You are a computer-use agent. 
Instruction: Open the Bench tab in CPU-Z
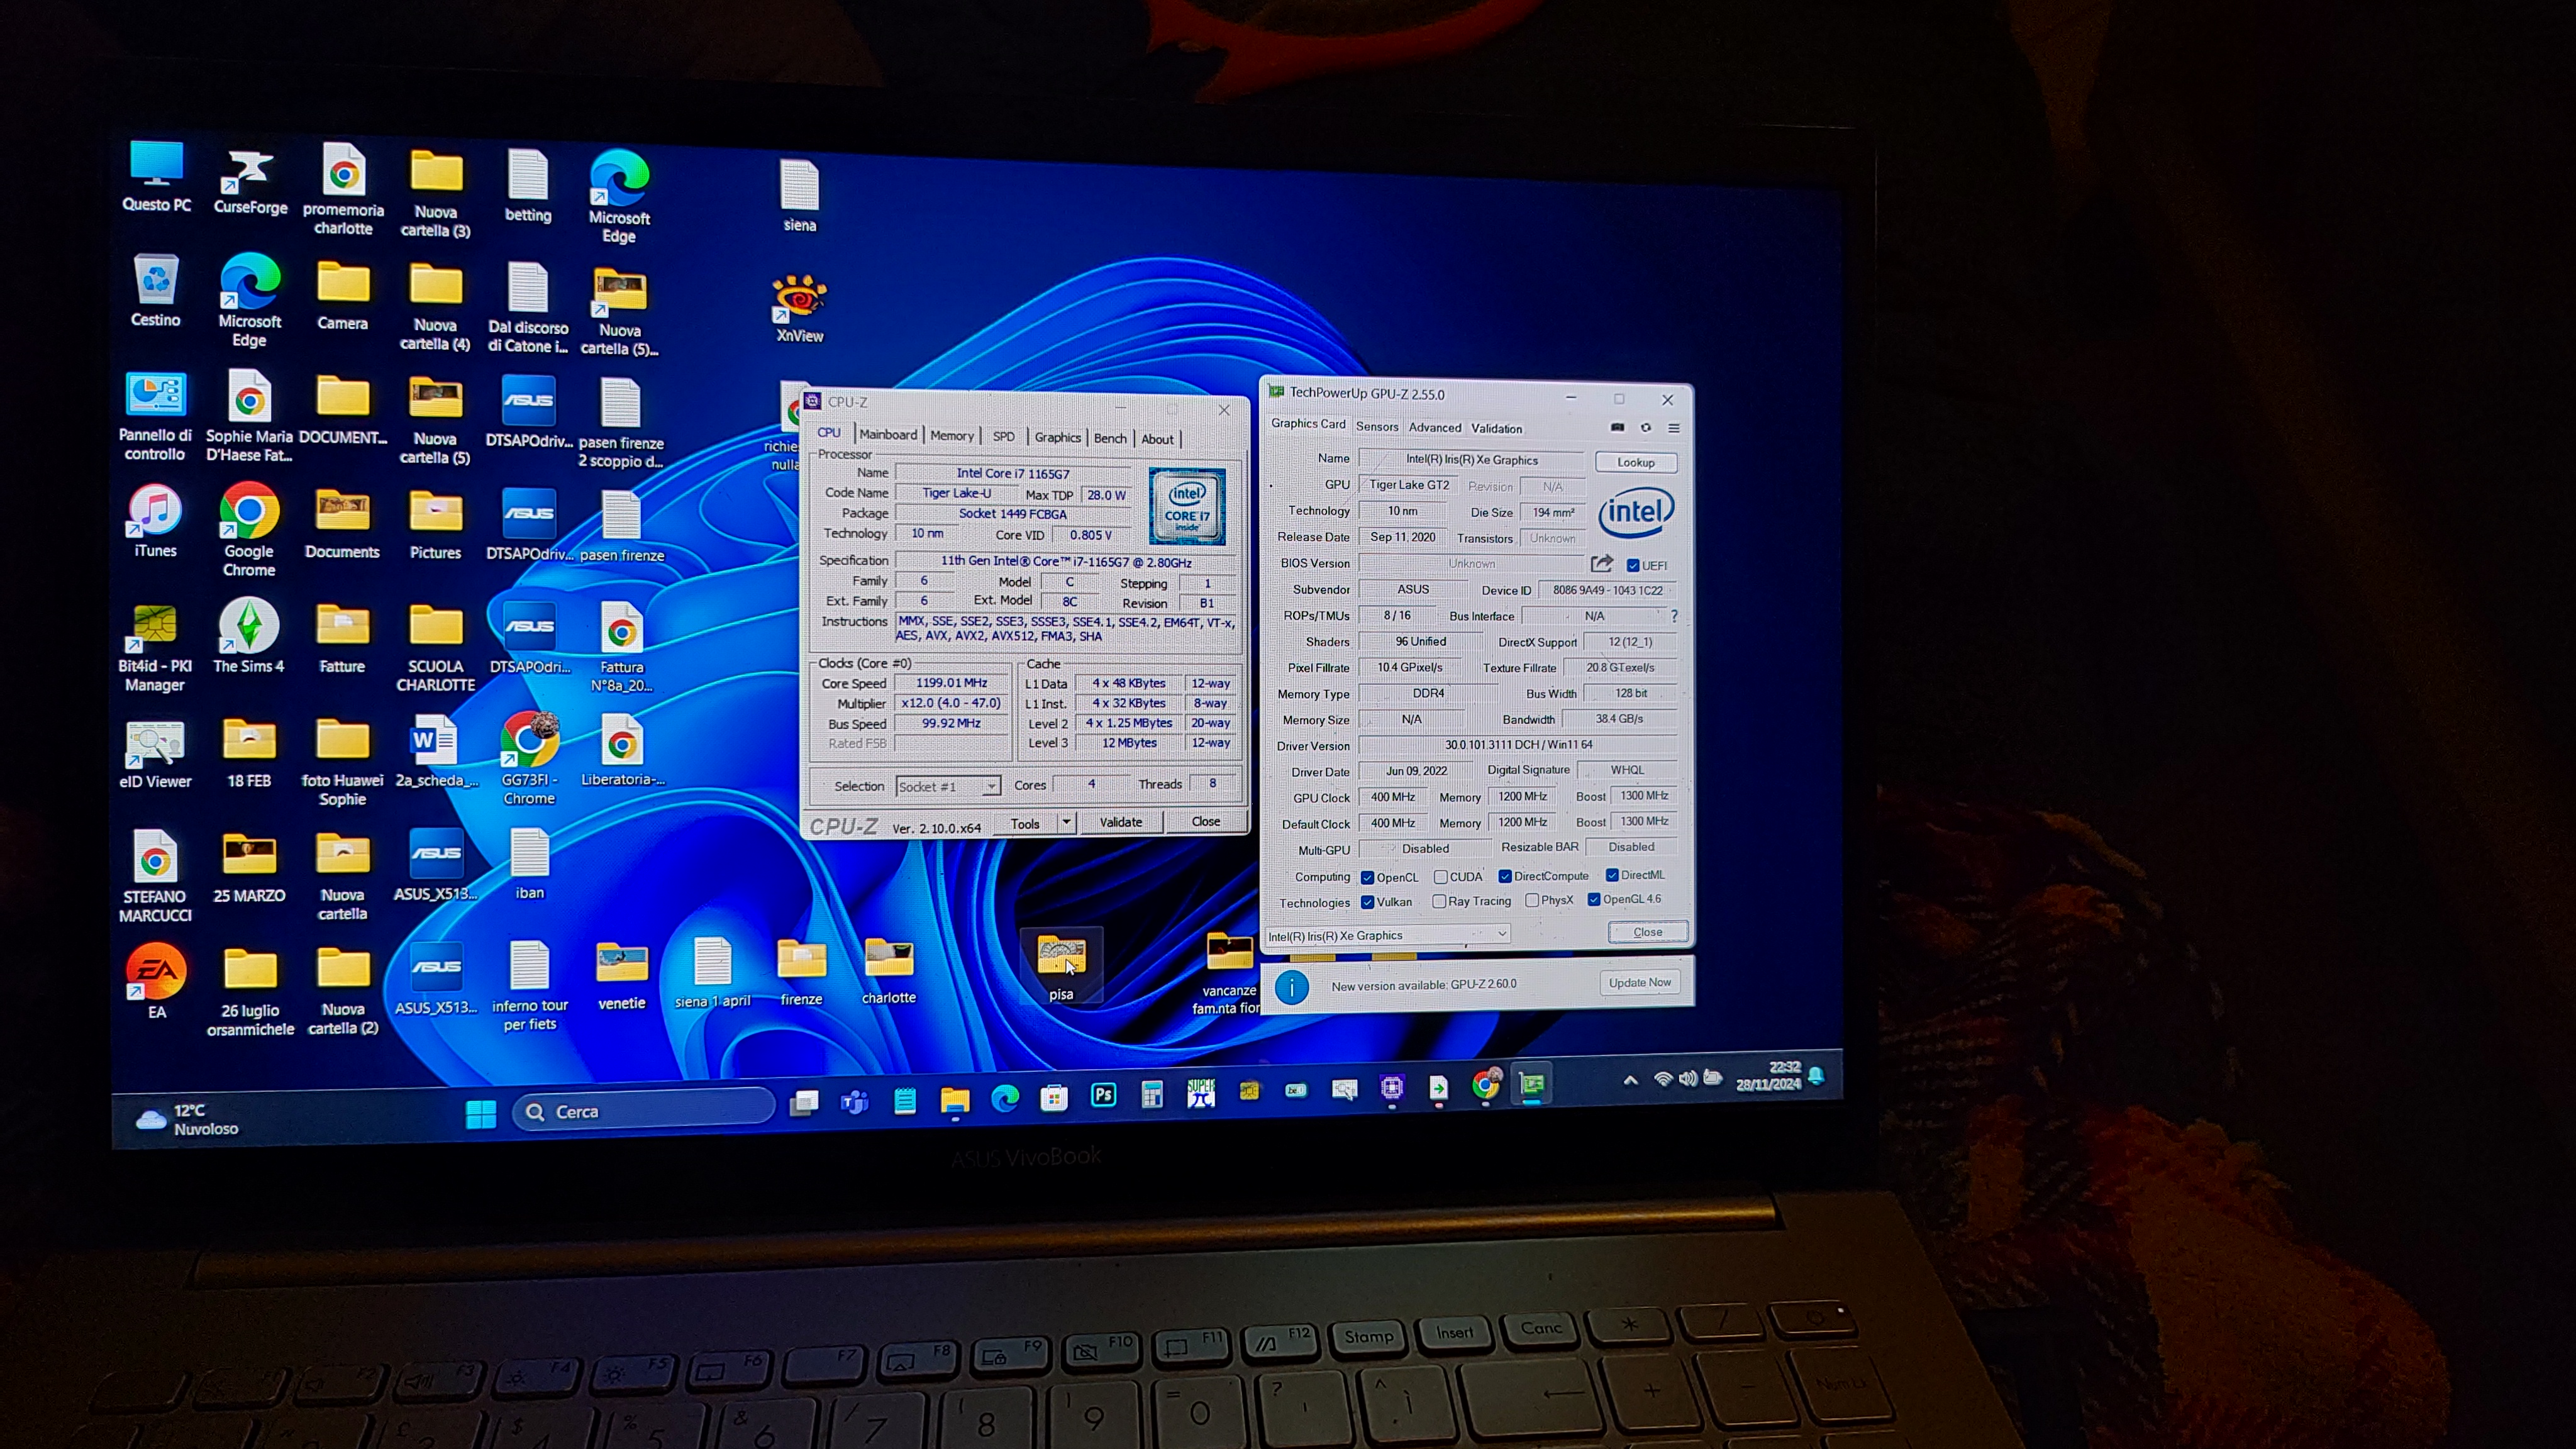coord(1109,439)
